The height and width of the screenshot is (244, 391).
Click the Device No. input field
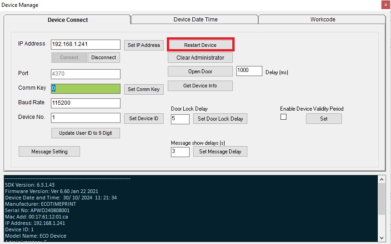pos(85,118)
